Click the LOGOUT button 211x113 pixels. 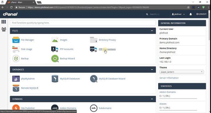(201, 14)
